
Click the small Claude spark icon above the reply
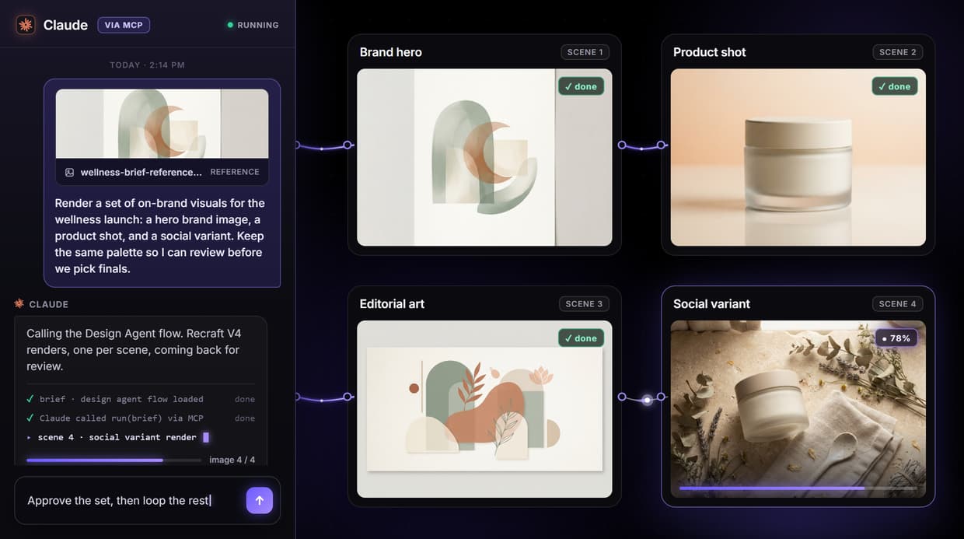[19, 304]
